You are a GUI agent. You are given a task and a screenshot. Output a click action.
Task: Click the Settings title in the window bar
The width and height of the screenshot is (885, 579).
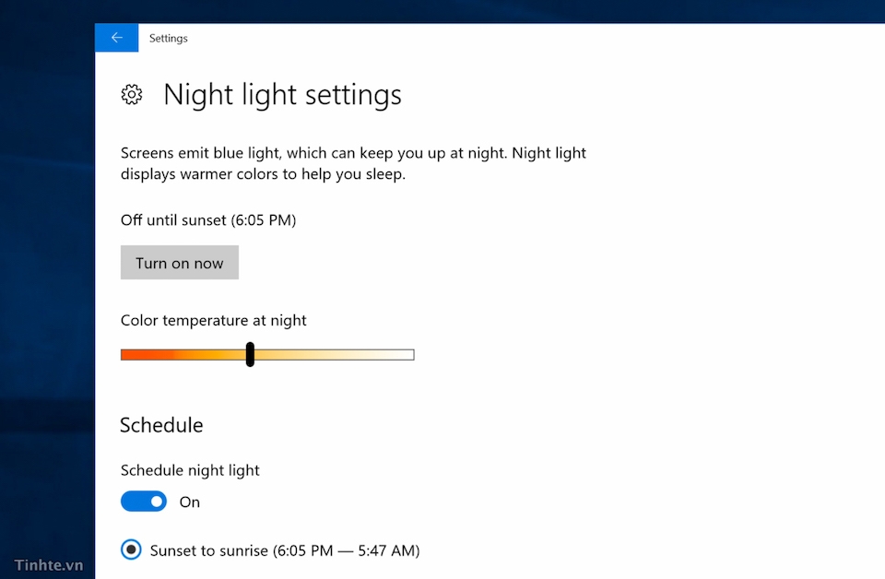pyautogui.click(x=169, y=39)
